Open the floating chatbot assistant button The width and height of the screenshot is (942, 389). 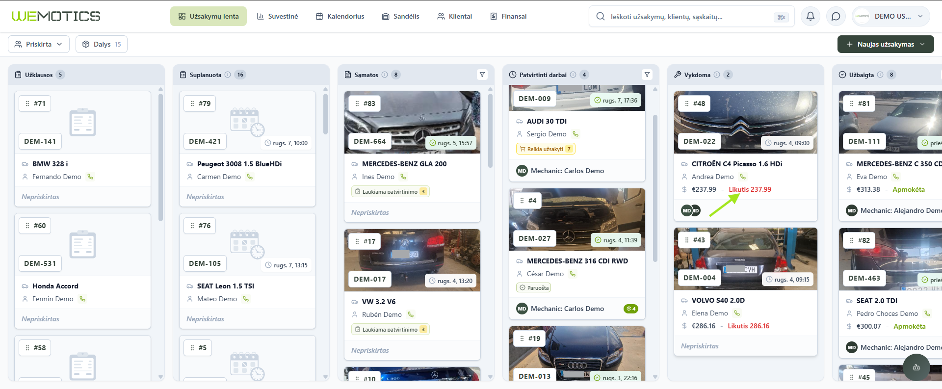pos(916,367)
